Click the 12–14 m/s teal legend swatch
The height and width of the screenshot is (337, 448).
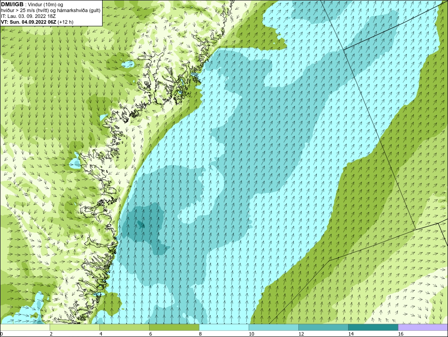323,327
